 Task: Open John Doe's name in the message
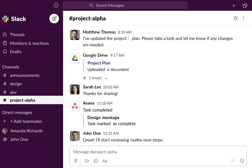tap(92, 133)
